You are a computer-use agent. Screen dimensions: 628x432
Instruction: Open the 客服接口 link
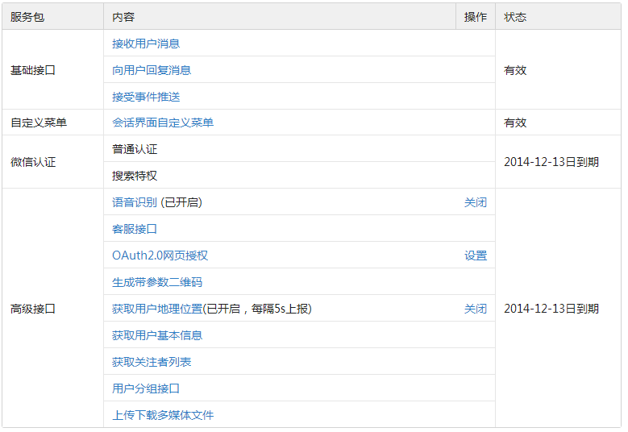coord(135,229)
